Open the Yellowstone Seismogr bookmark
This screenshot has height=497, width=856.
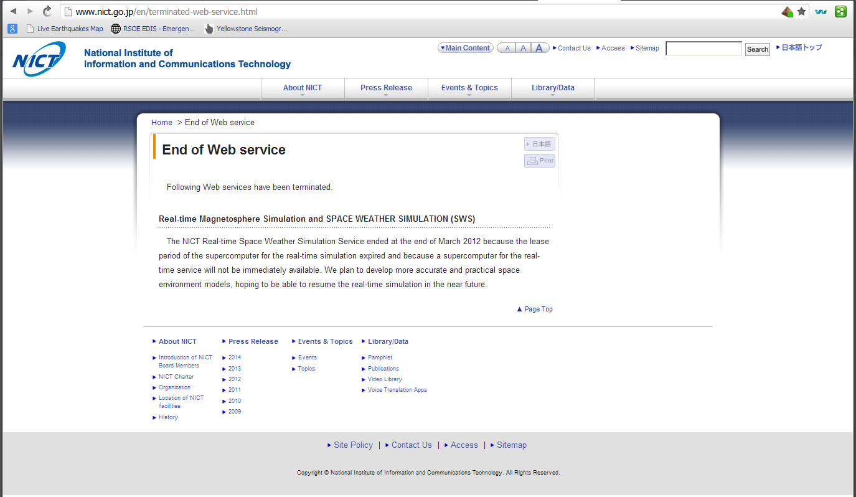coord(246,29)
